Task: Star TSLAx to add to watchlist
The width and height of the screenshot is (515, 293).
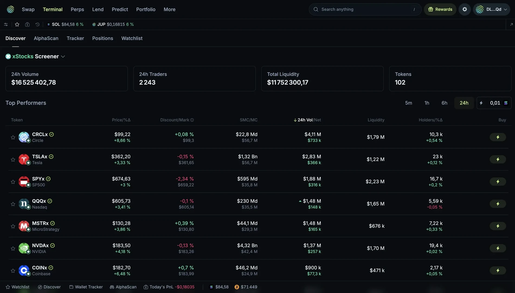Action: [13, 160]
